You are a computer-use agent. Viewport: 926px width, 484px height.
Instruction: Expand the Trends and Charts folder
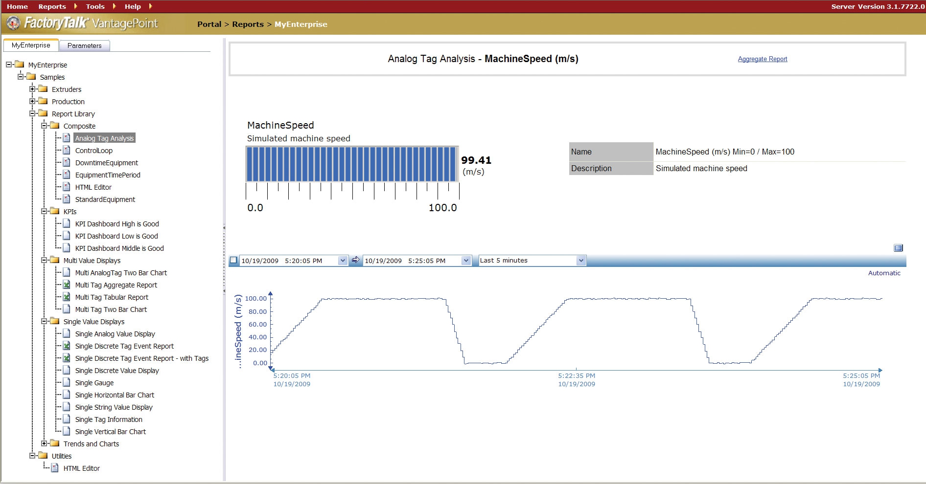pos(44,443)
